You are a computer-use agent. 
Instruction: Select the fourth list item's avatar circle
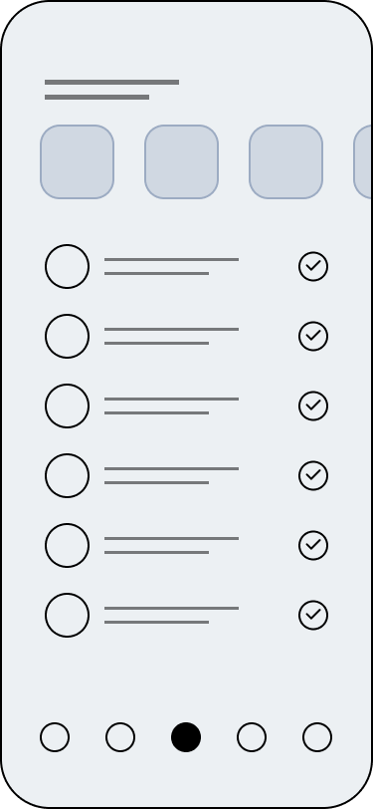[67, 475]
